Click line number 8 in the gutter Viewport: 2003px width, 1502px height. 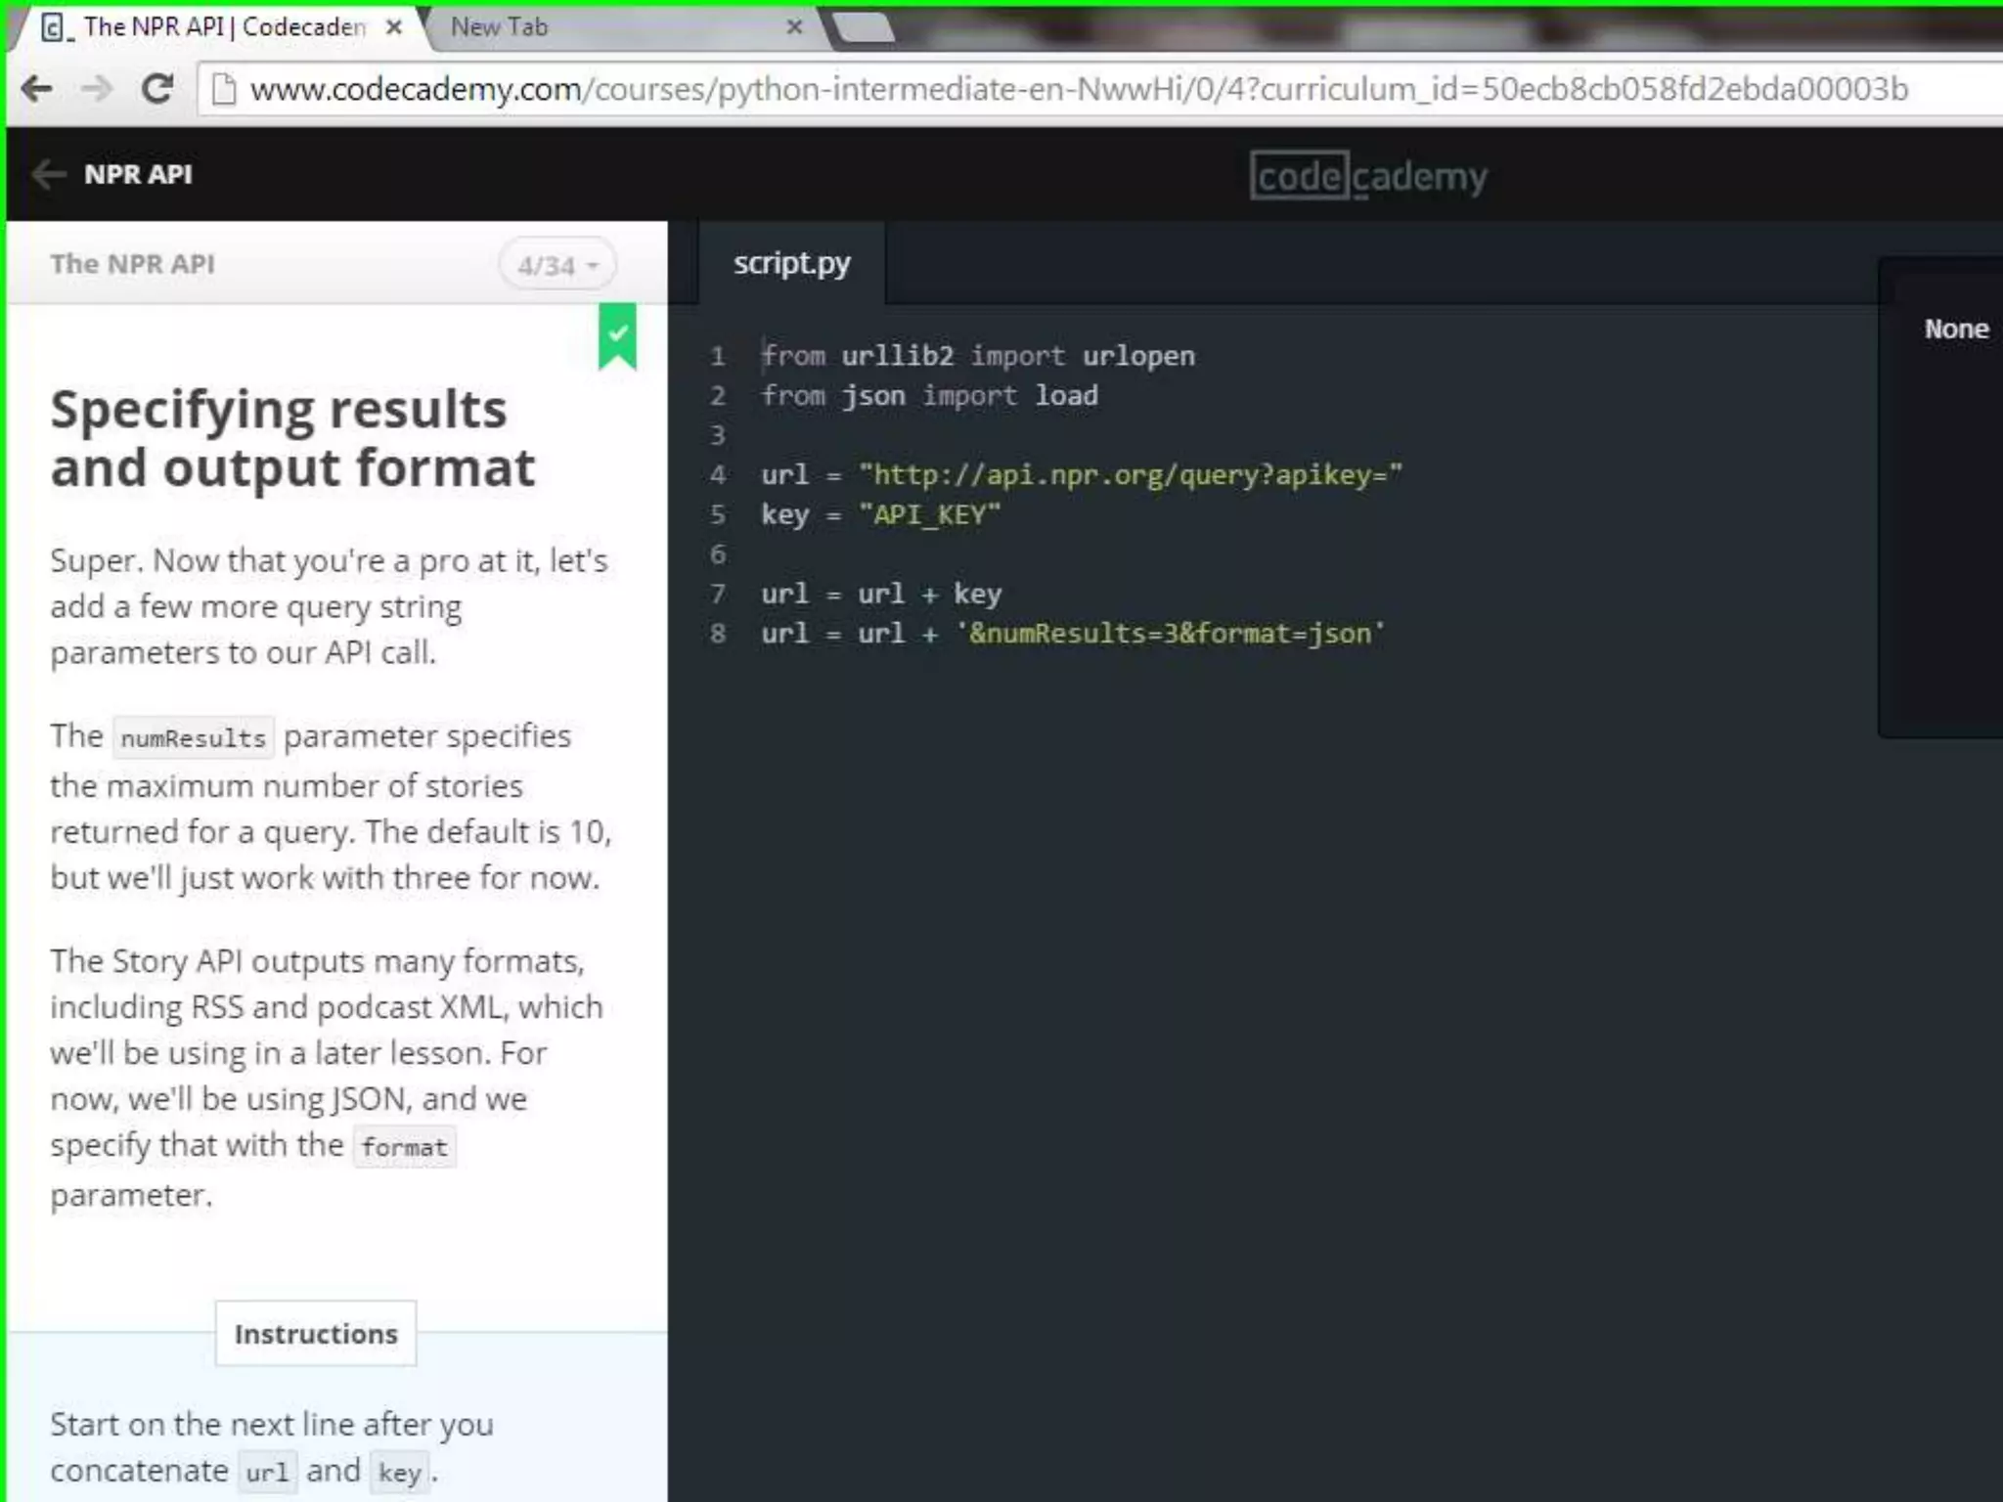pos(718,634)
